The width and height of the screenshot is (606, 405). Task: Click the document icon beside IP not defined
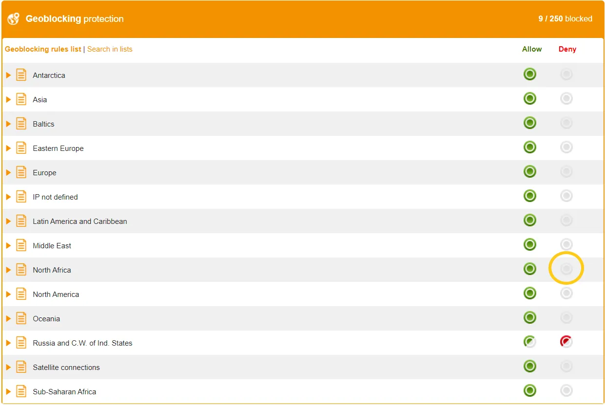pyautogui.click(x=21, y=197)
